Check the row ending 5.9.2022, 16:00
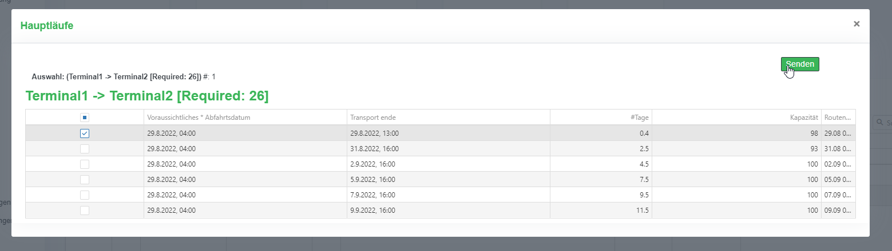The image size is (892, 251). 85,180
